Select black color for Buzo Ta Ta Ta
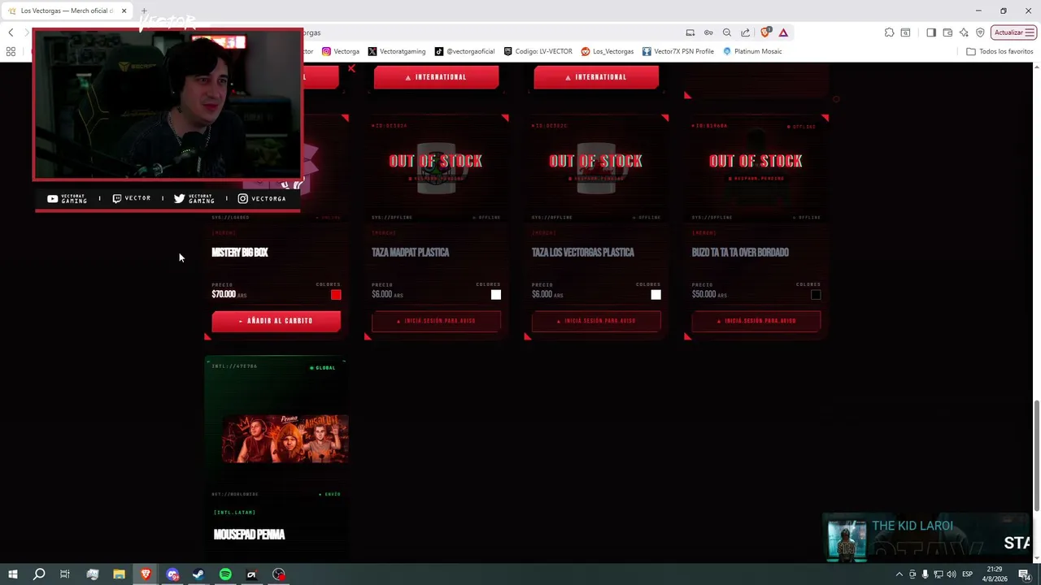This screenshot has width=1041, height=585. (x=816, y=294)
